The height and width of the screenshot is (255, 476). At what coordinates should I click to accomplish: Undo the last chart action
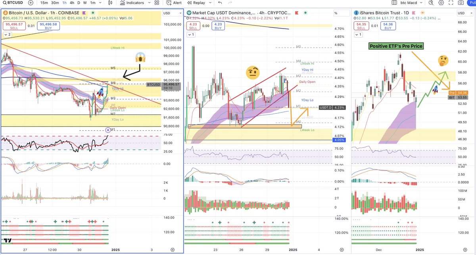tap(219, 3)
